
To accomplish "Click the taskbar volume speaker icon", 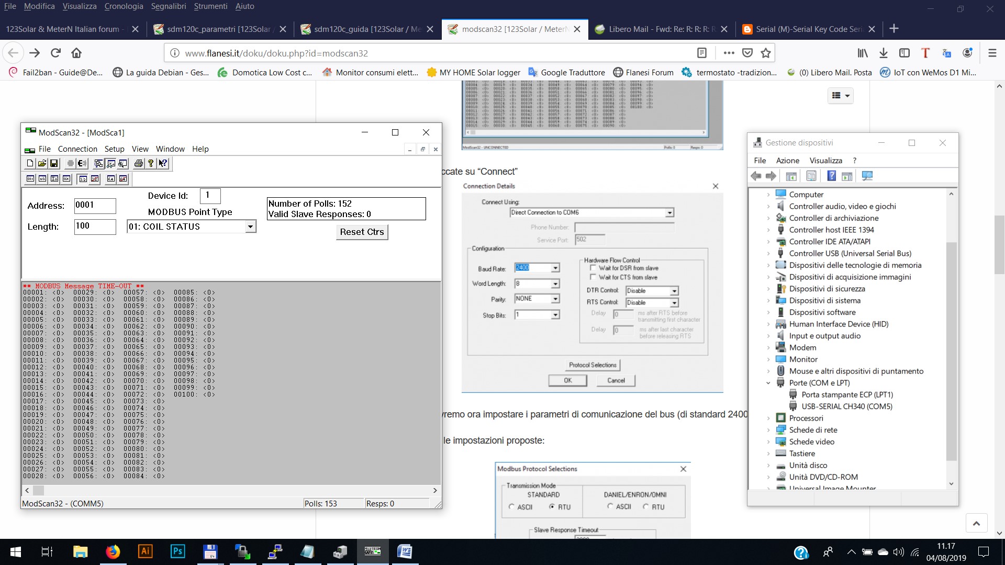I will click(x=898, y=552).
